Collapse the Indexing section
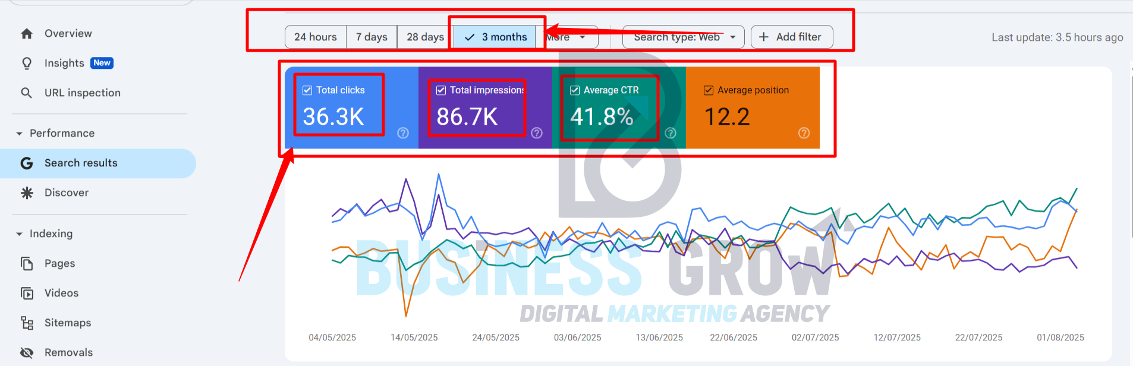This screenshot has height=366, width=1133. click(x=20, y=234)
